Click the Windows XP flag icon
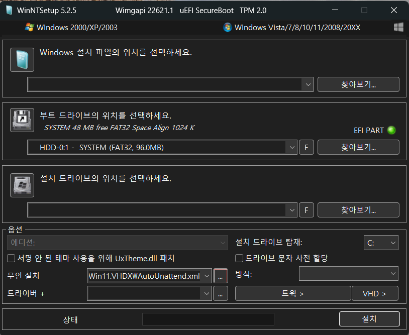409x335 pixels. (x=29, y=28)
